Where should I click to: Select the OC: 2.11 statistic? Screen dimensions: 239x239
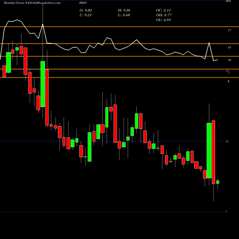[163, 11]
